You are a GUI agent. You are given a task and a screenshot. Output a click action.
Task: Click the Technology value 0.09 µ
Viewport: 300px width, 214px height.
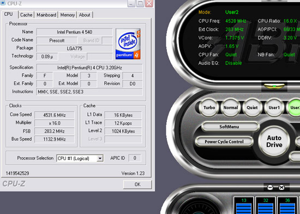pyautogui.click(x=47, y=56)
